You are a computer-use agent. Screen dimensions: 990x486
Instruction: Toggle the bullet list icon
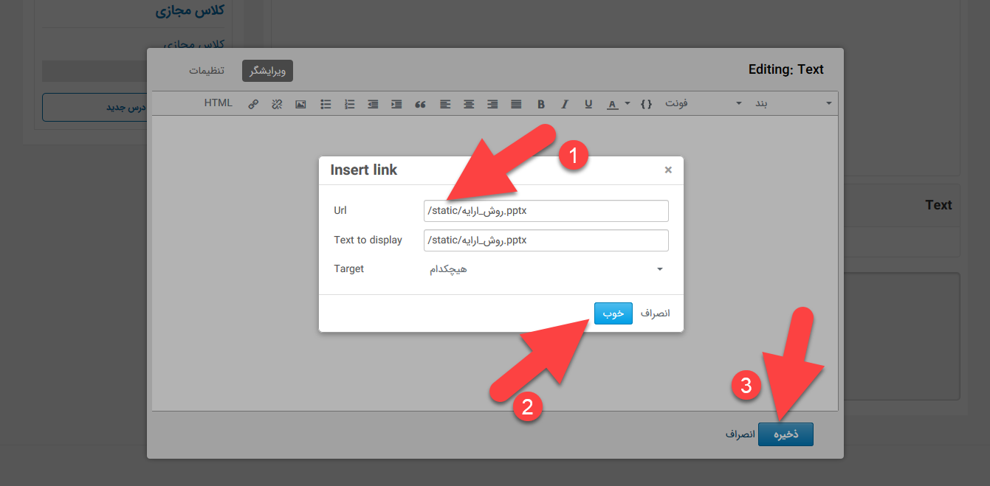coord(326,104)
